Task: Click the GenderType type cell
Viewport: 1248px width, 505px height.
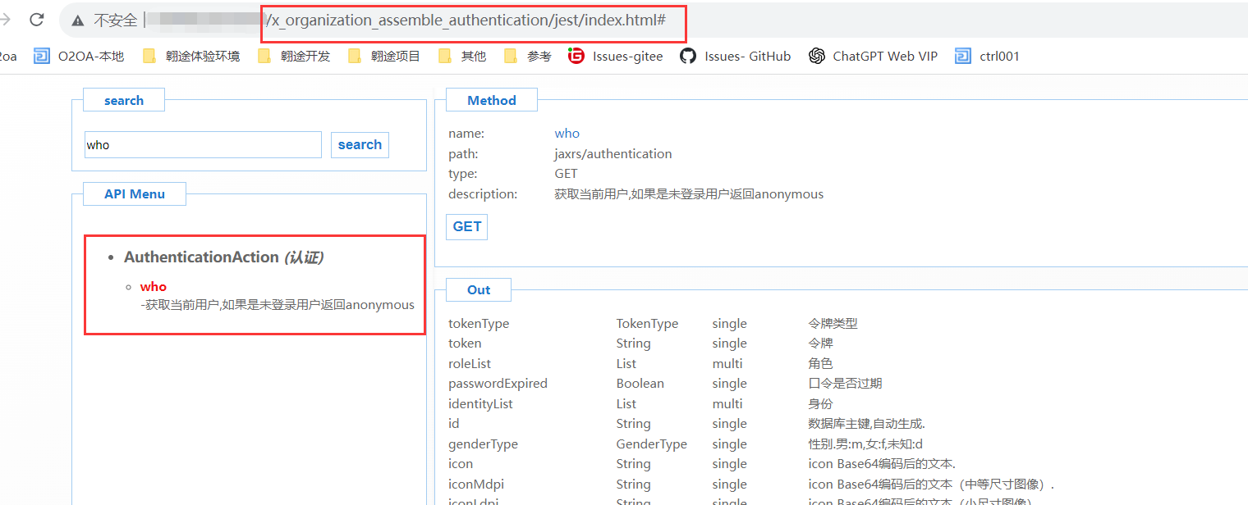Action: pyautogui.click(x=652, y=444)
